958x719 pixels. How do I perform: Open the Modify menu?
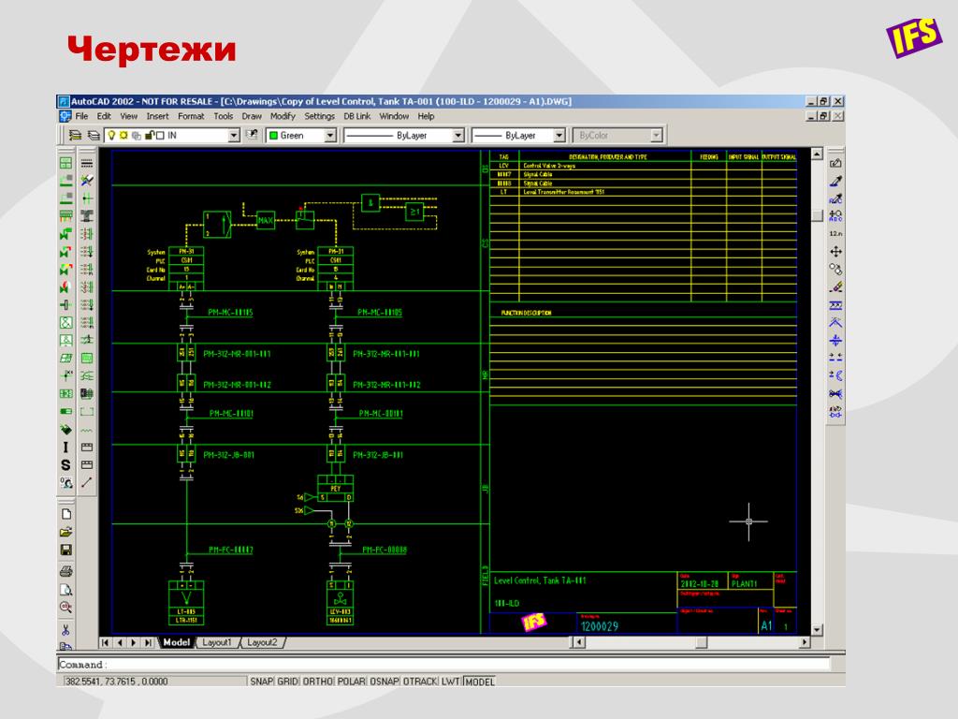point(283,116)
